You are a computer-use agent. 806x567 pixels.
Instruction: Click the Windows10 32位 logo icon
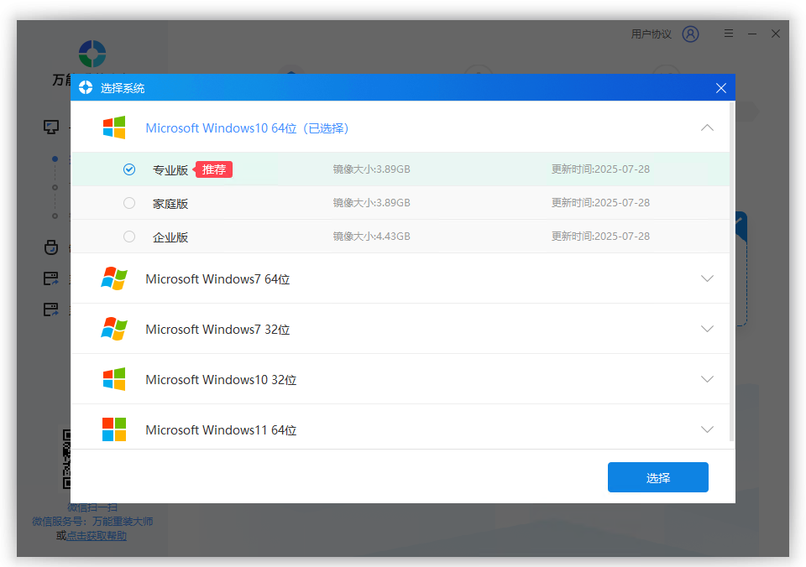(114, 379)
